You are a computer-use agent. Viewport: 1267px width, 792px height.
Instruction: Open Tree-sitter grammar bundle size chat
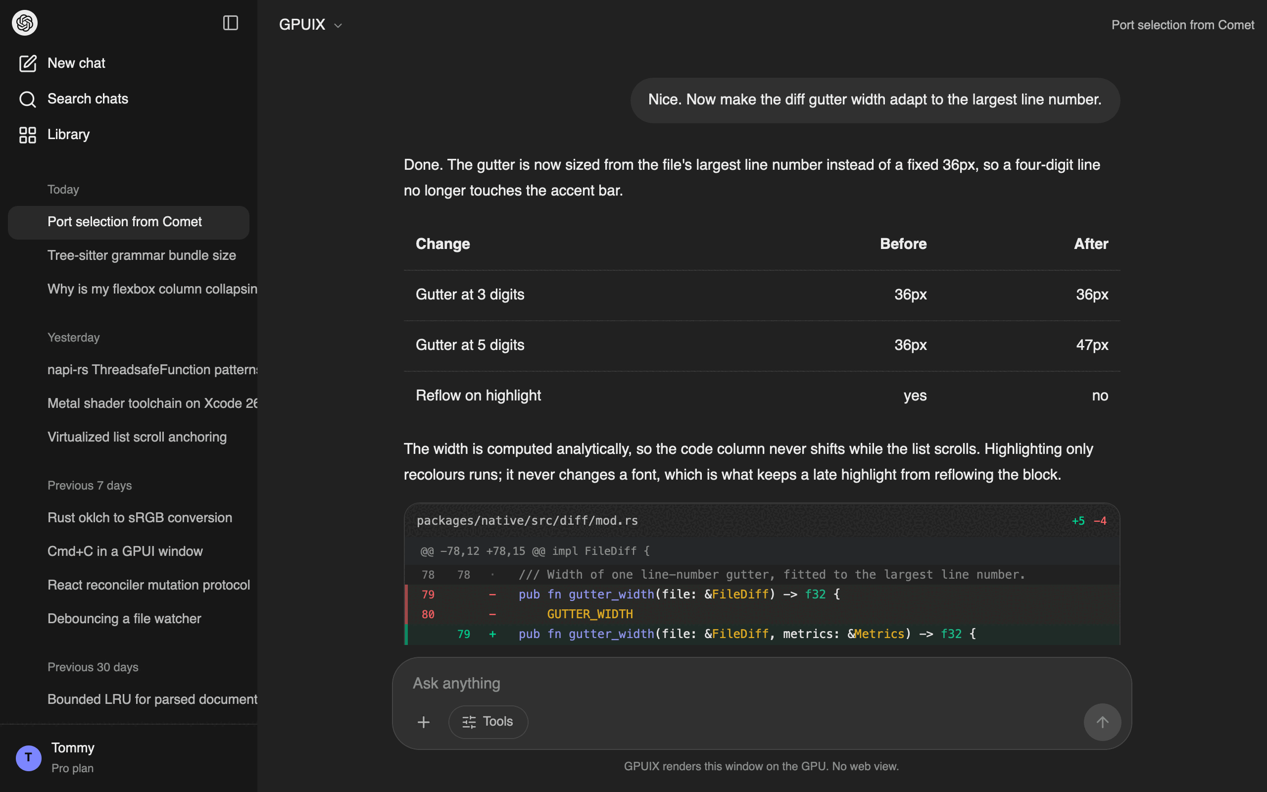click(x=129, y=255)
